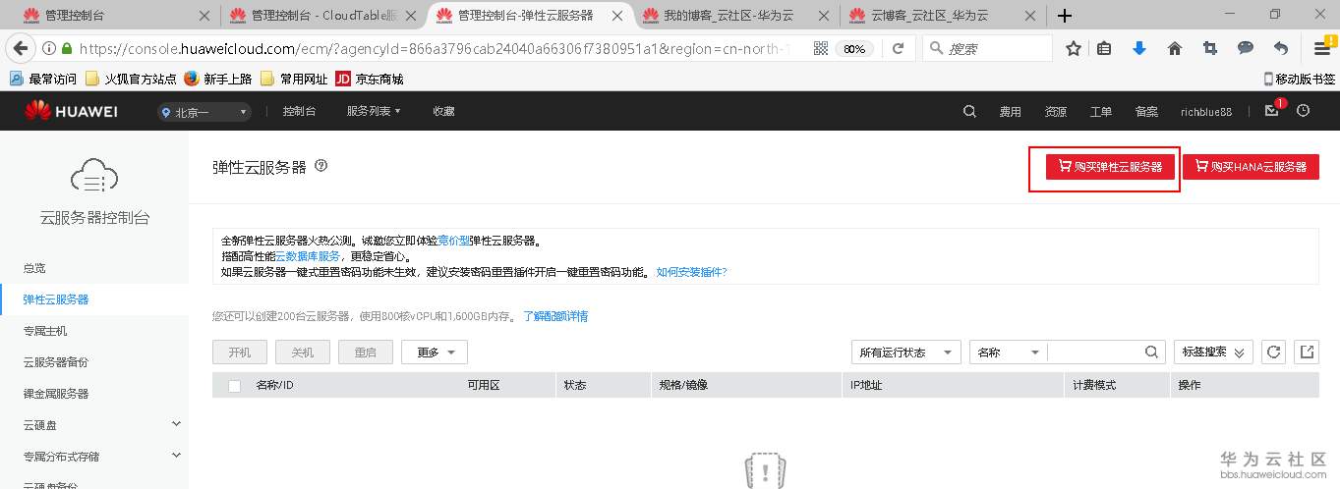Click the HUAWEI logo in the console header
The width and height of the screenshot is (1340, 489).
tap(71, 111)
